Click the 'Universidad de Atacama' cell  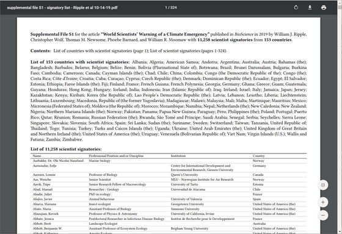coord(188,189)
